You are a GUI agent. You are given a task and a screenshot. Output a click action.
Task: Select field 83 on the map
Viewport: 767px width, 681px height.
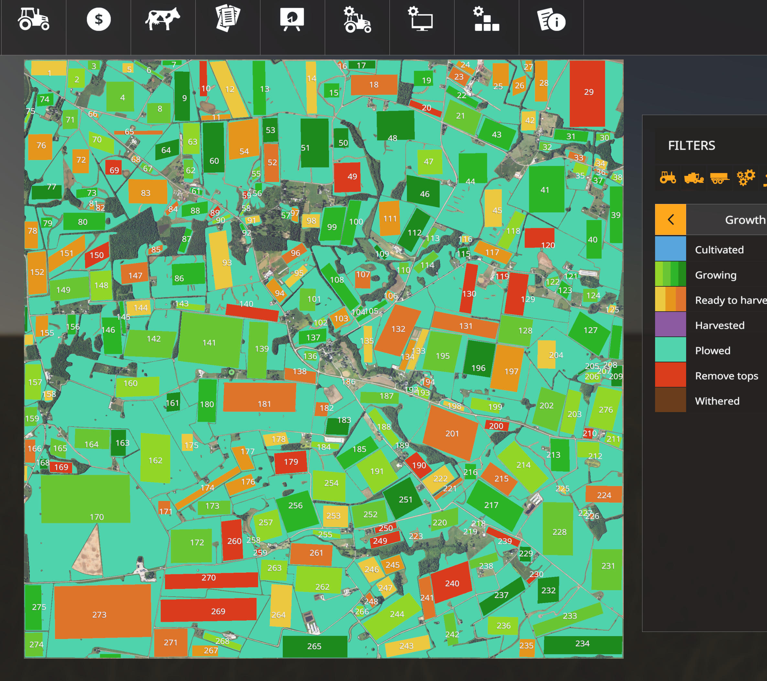[x=148, y=192]
